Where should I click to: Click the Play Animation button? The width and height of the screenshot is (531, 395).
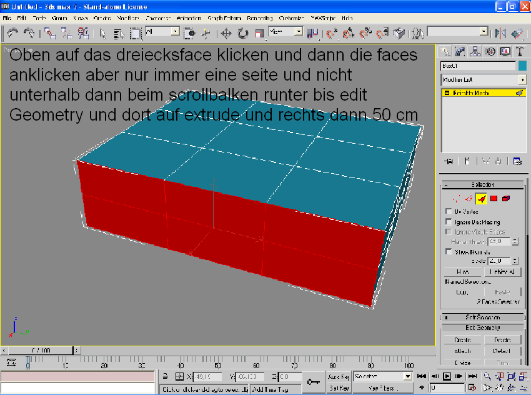click(447, 377)
